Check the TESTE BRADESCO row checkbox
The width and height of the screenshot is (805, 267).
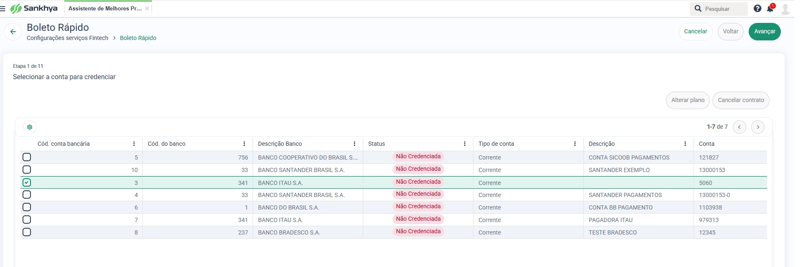point(27,232)
